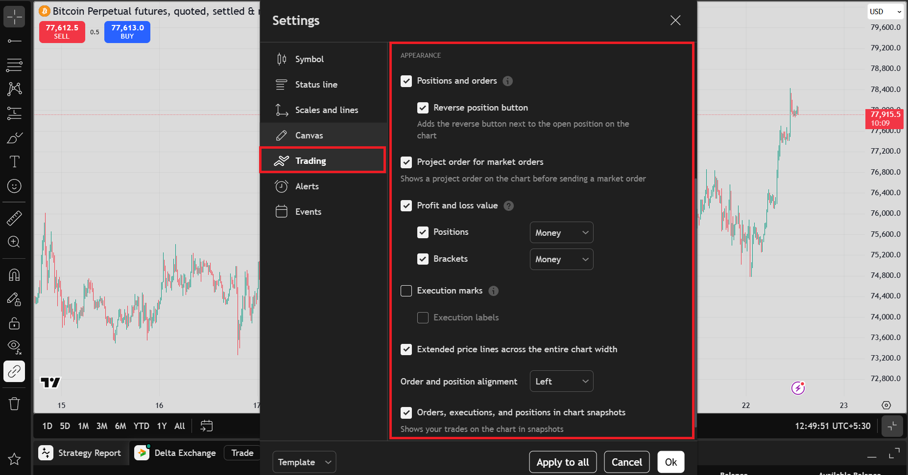Screen dimensions: 908x475
Task: Open the Alerts settings tab
Action: (x=323, y=186)
